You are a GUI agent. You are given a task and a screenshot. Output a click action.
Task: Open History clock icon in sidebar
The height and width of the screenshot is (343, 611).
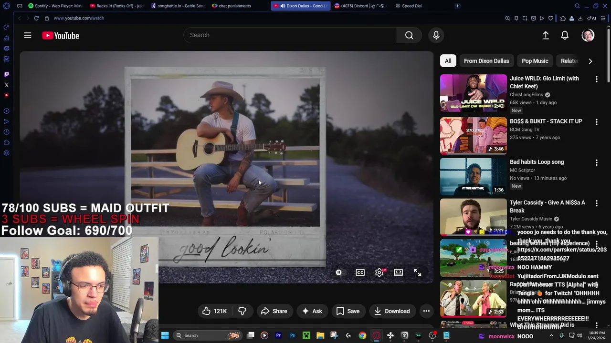[6, 132]
